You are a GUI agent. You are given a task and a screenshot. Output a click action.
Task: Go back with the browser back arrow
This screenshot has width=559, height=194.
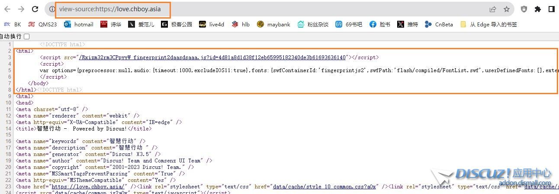8,9
